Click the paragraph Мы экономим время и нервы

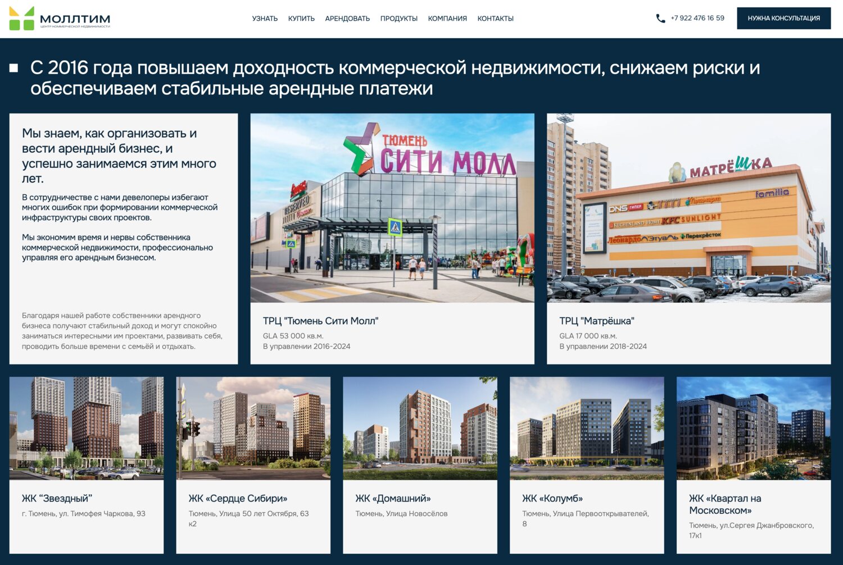(x=117, y=247)
